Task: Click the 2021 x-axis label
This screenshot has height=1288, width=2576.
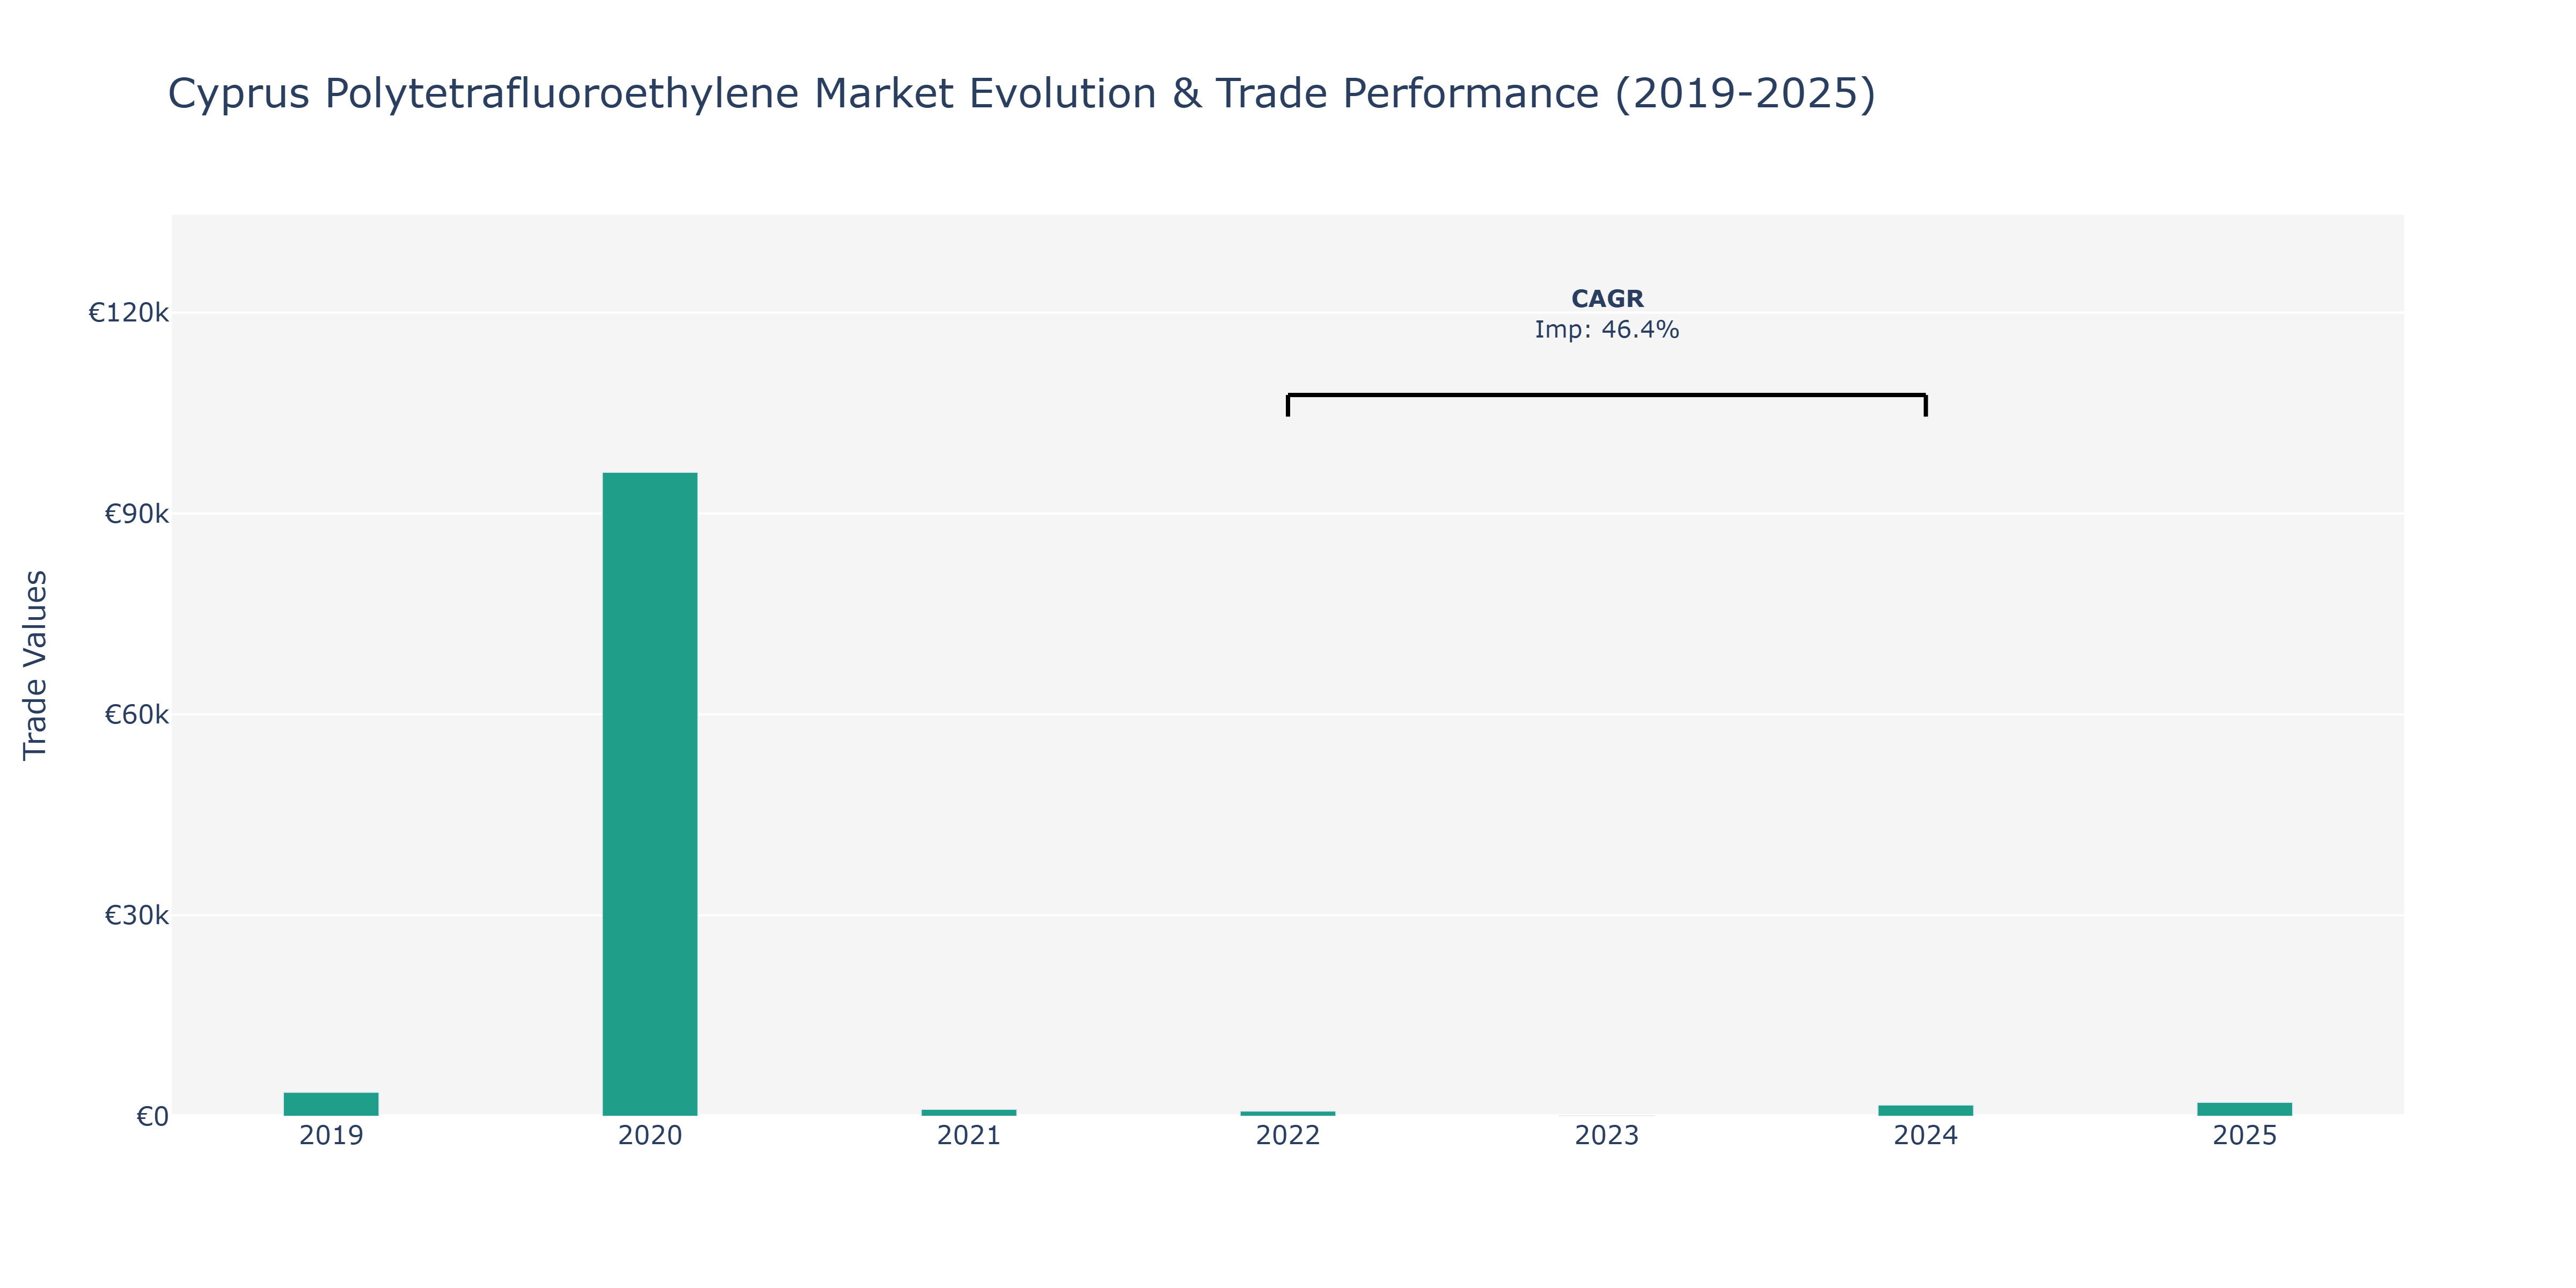Action: click(x=969, y=1136)
